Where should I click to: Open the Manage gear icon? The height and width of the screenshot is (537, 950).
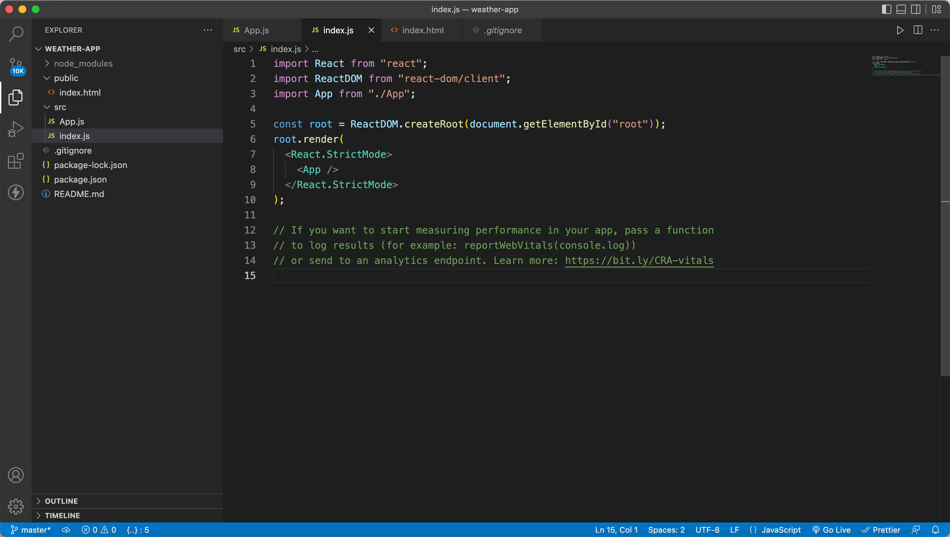pos(16,507)
